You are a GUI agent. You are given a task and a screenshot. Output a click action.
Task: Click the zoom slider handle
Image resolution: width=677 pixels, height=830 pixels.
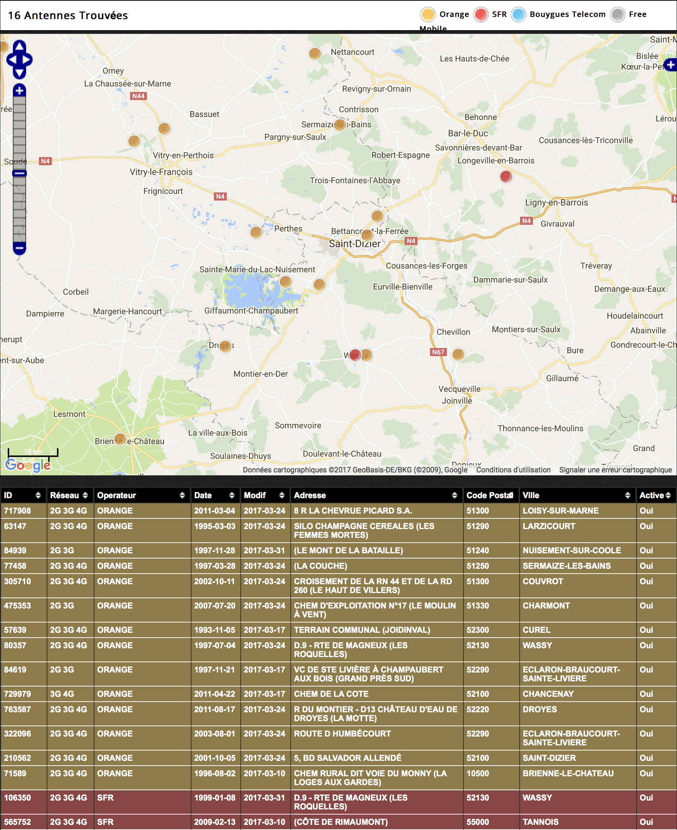pyautogui.click(x=19, y=173)
